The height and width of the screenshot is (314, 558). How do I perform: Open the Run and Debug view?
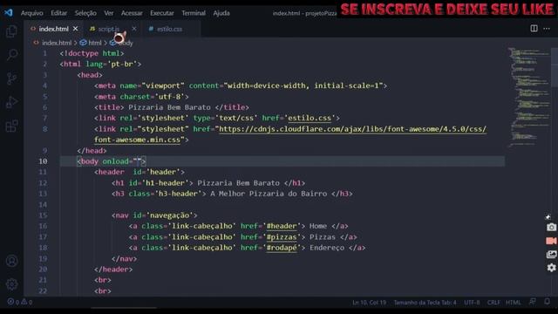[11, 102]
